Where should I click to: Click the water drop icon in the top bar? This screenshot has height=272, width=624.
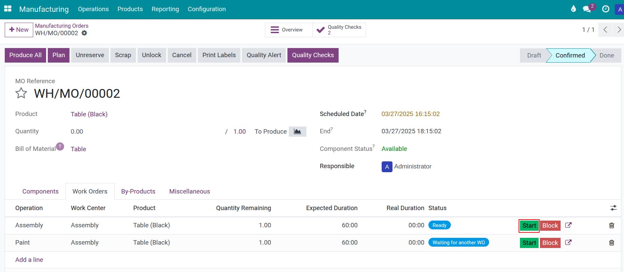point(573,9)
